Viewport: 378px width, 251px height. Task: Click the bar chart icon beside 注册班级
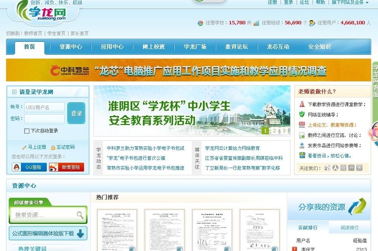(256, 23)
